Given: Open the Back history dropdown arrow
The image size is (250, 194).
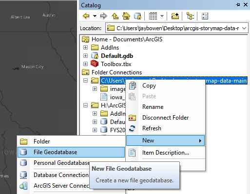Looking at the screenshot, I should point(95,16).
